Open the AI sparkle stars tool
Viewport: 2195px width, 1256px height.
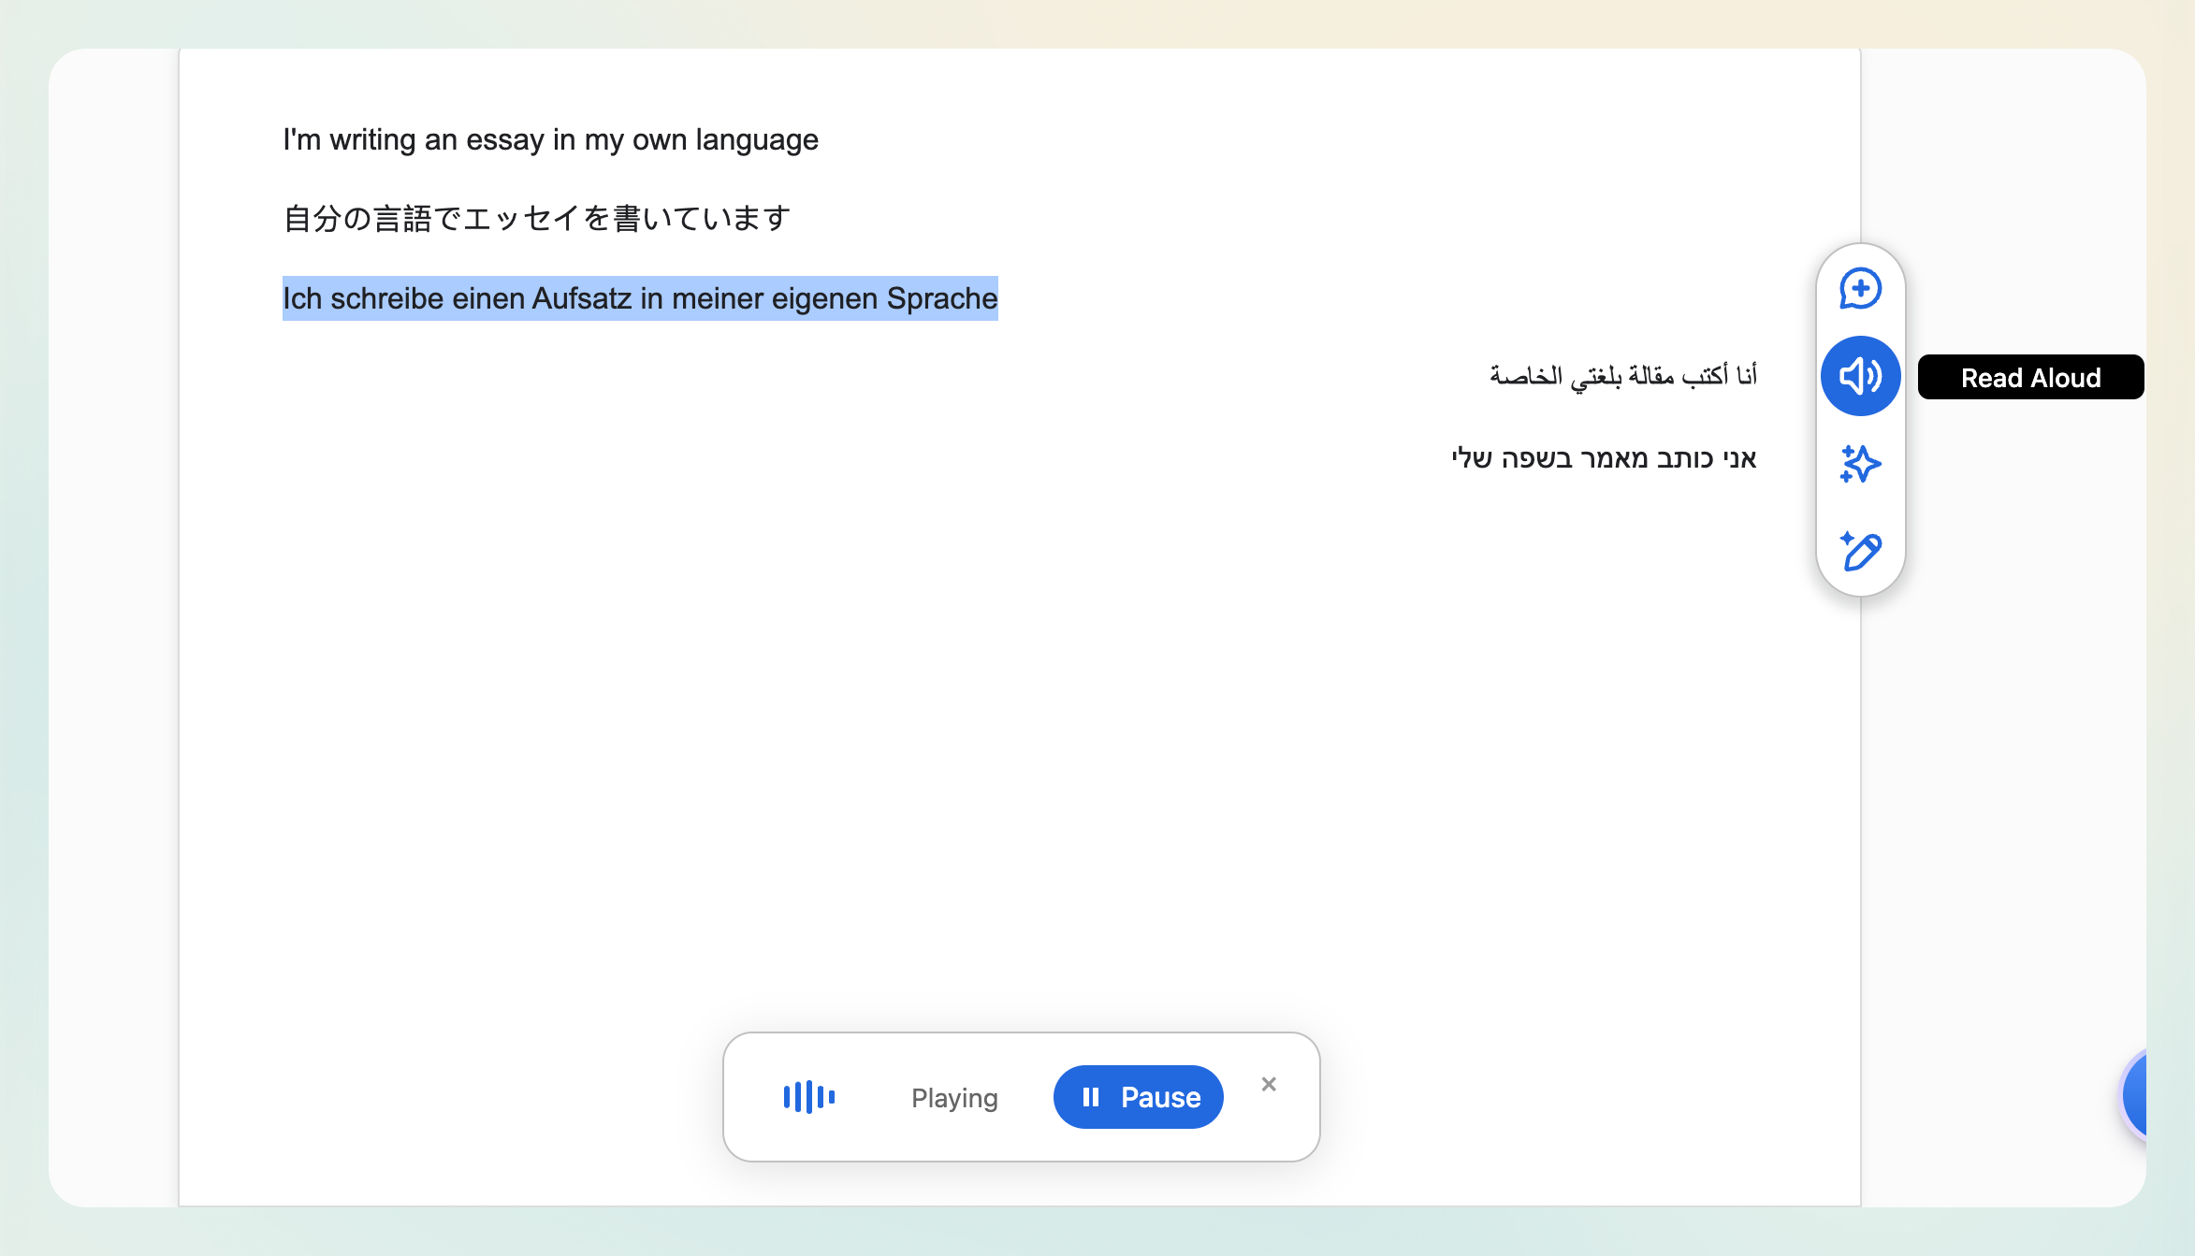(1860, 464)
